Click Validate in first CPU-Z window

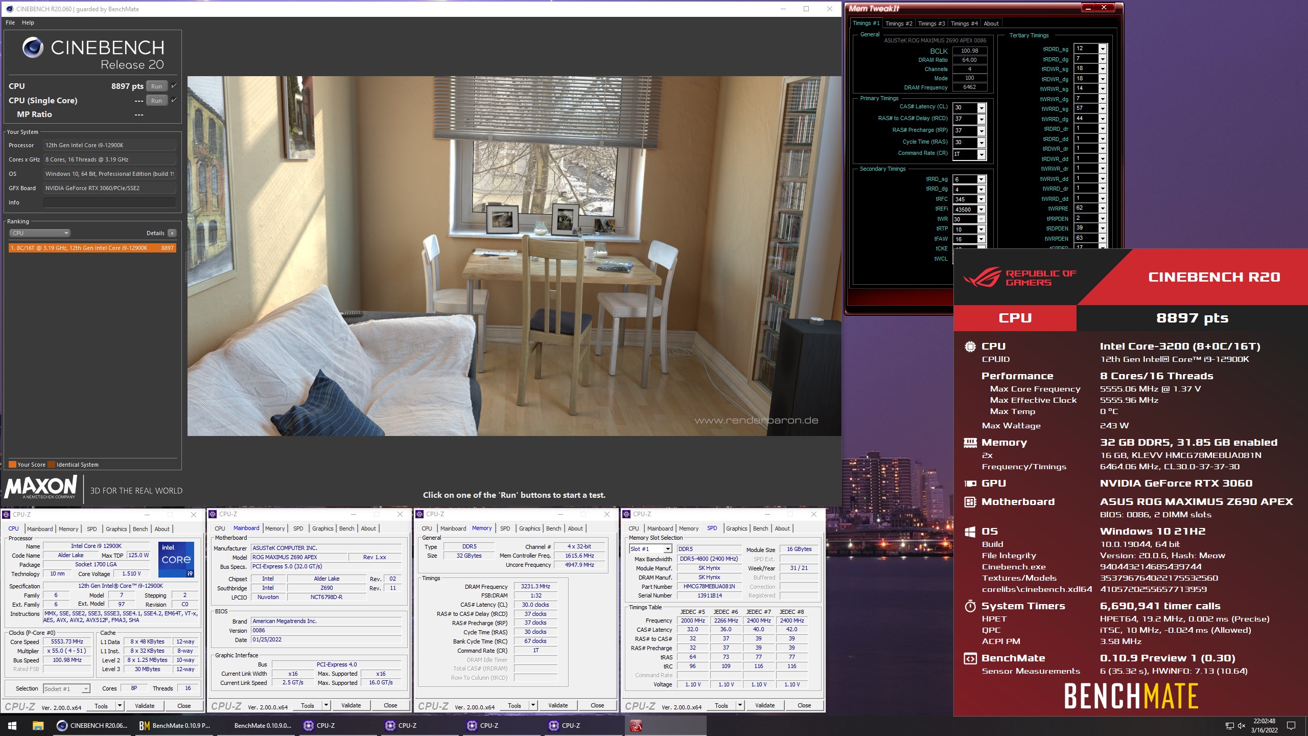[x=145, y=706]
